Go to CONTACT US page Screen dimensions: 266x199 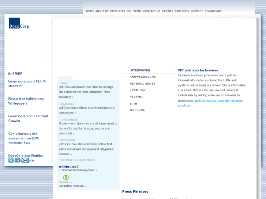[152, 11]
